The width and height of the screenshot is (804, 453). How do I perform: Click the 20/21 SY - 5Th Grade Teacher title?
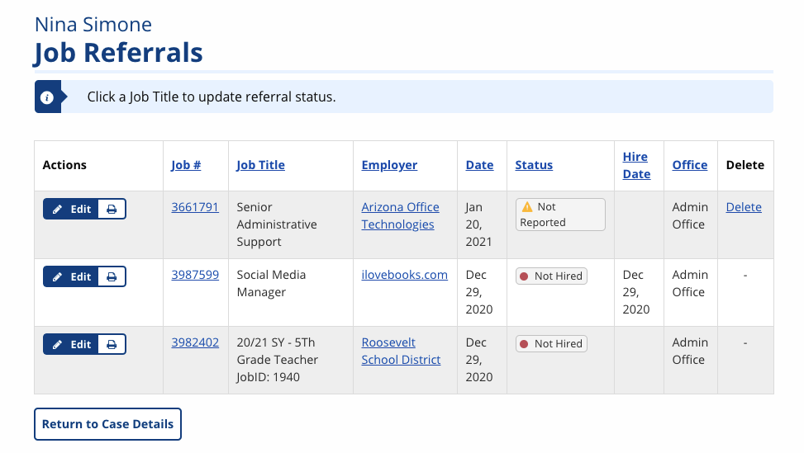point(278,359)
